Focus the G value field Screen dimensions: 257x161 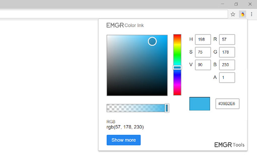click(227, 52)
